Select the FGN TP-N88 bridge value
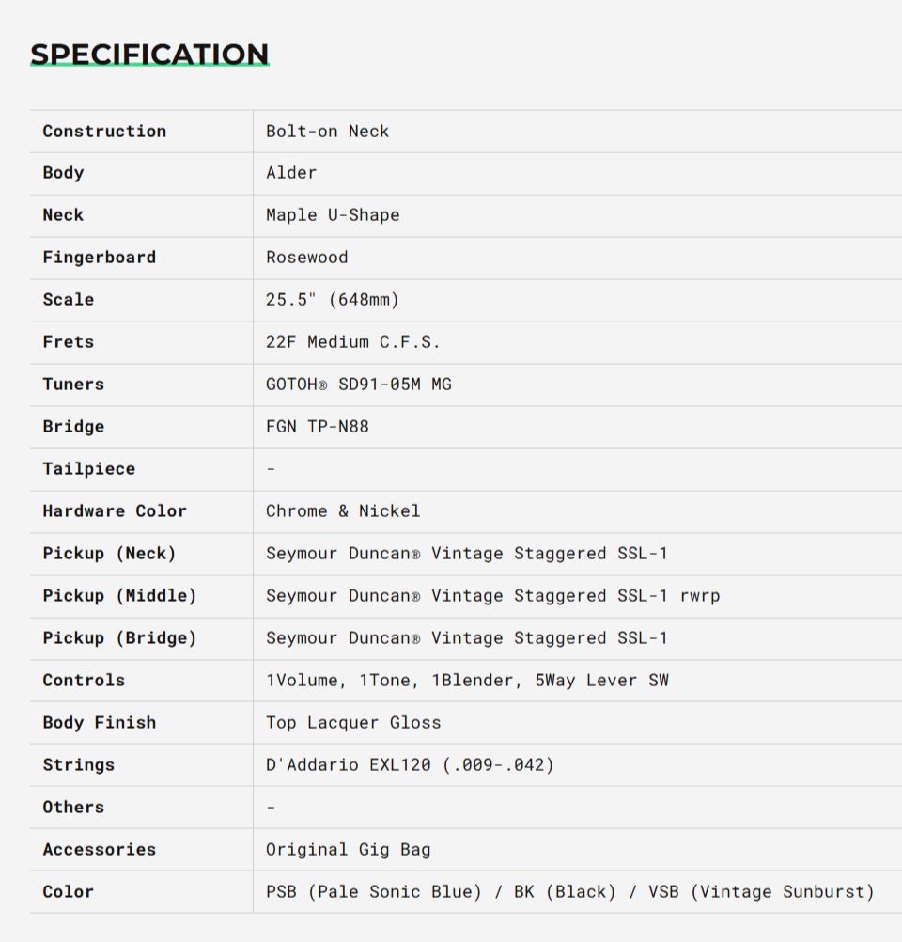 coord(318,427)
